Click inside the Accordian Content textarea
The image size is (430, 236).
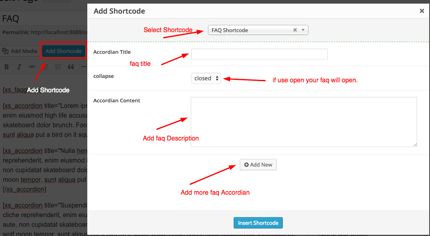[303, 121]
